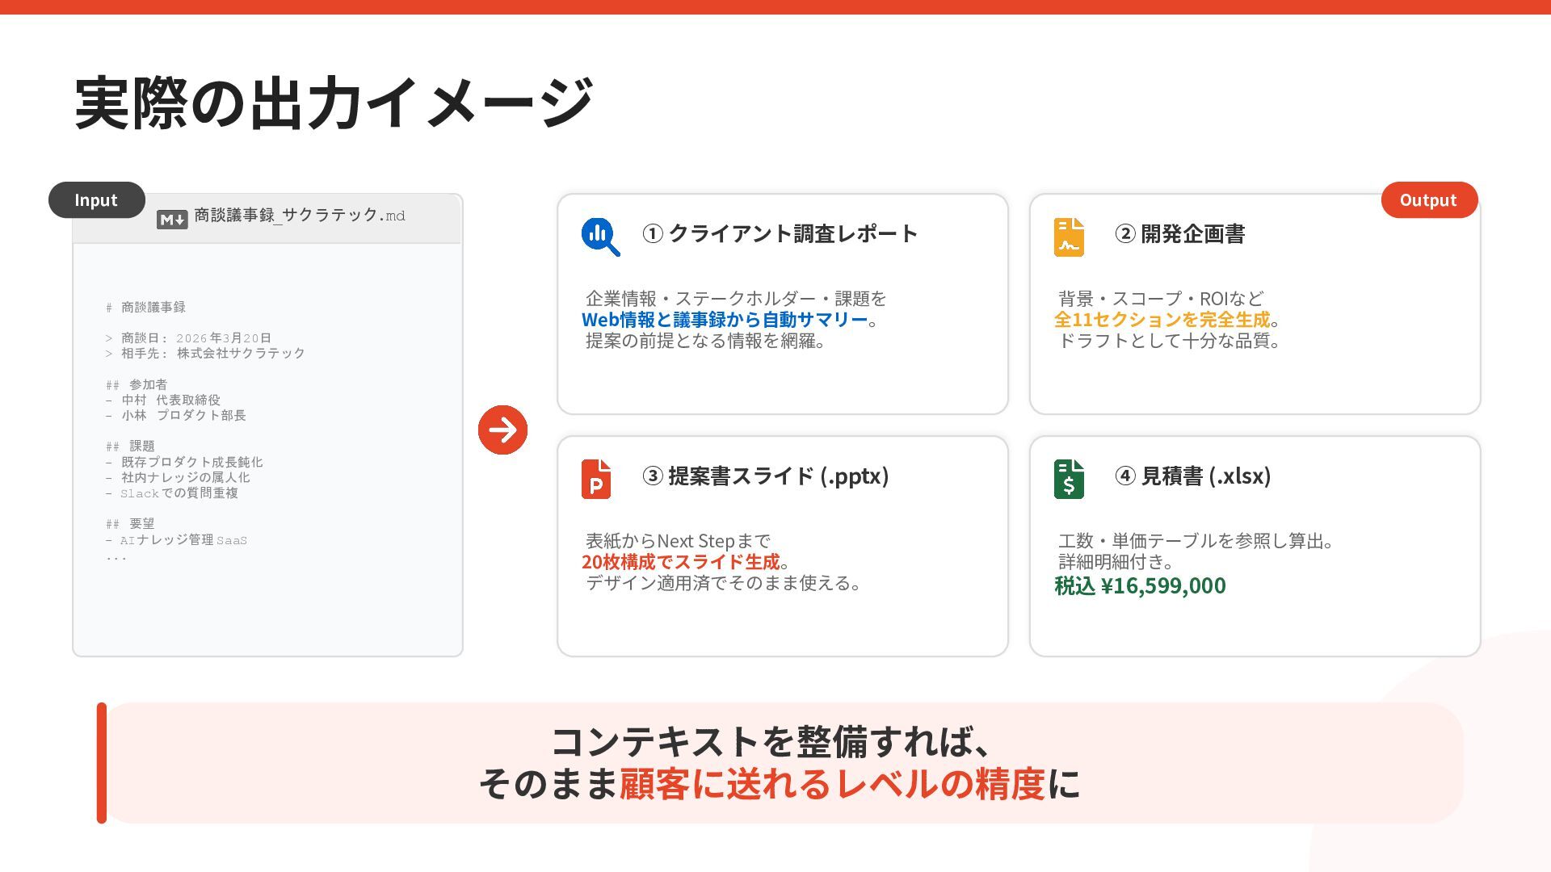Viewport: 1551px width, 872px height.
Task: Click the 実際の出力イメージ slide title
Action: [334, 103]
